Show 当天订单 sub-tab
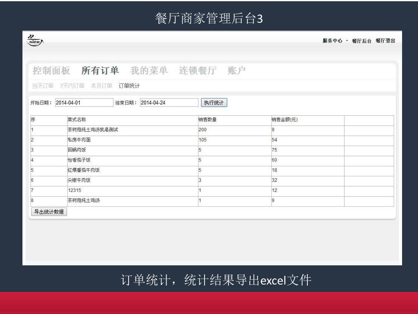418x314 pixels. click(42, 86)
